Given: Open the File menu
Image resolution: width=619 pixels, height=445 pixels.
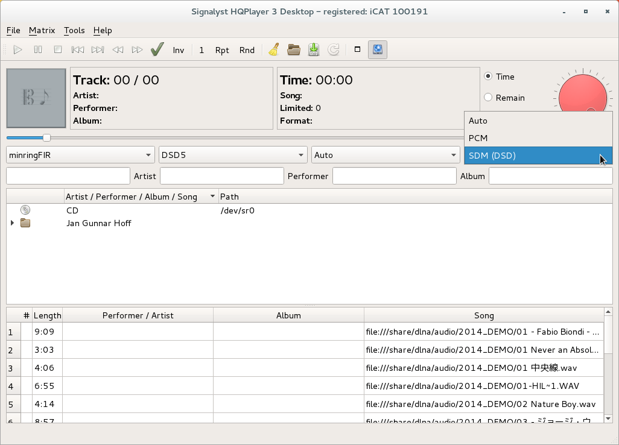Looking at the screenshot, I should [13, 30].
